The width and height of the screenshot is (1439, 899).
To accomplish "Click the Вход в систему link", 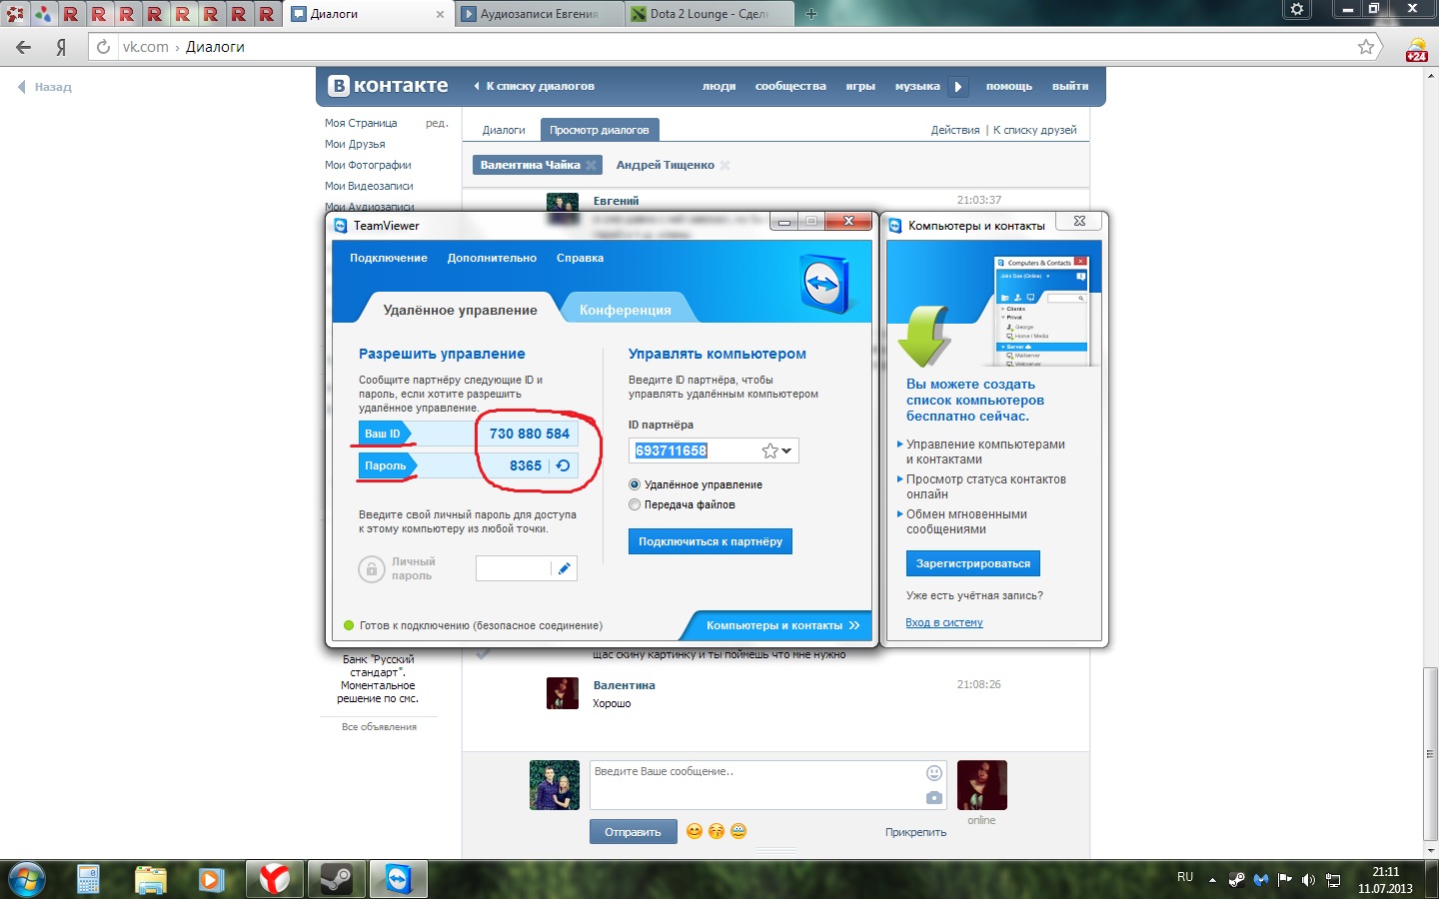I will click(x=944, y=622).
